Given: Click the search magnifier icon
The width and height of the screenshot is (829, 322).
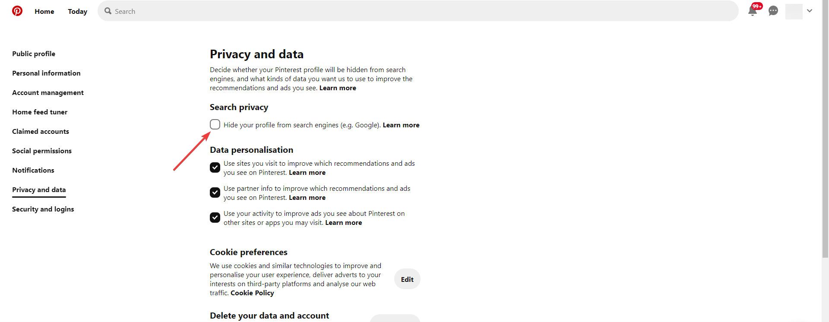Looking at the screenshot, I should point(108,11).
